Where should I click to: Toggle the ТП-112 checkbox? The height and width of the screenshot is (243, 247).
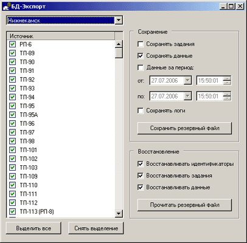tap(12, 203)
